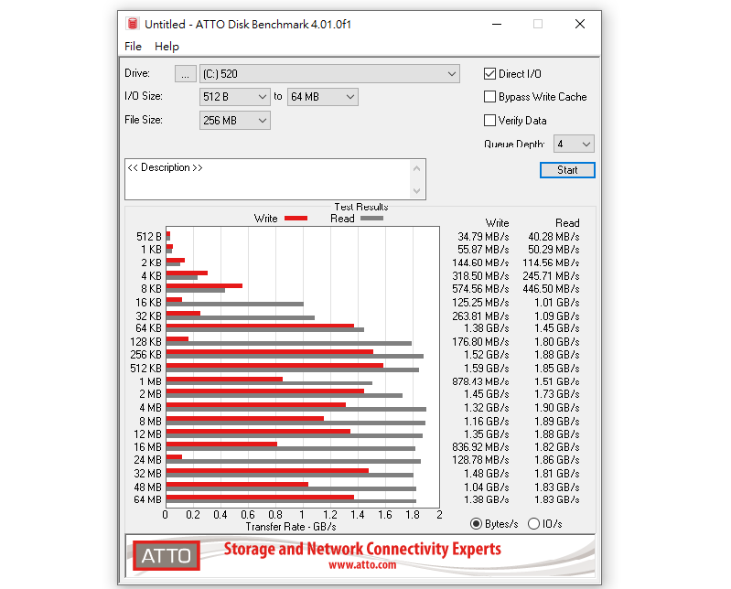Click the 24 MB row label

point(147,460)
